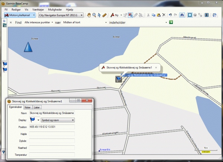Click the blue 3D compass arrow on map
Viewport: 223px width, 162px height.
point(28,47)
